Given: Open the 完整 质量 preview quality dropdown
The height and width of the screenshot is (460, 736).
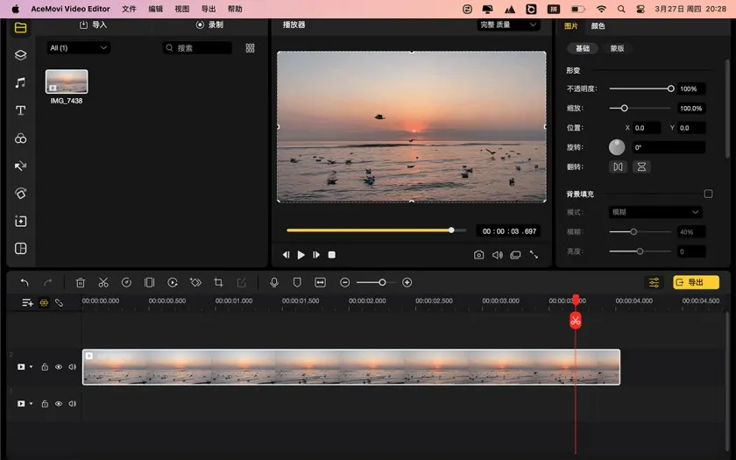Looking at the screenshot, I should click(x=508, y=25).
